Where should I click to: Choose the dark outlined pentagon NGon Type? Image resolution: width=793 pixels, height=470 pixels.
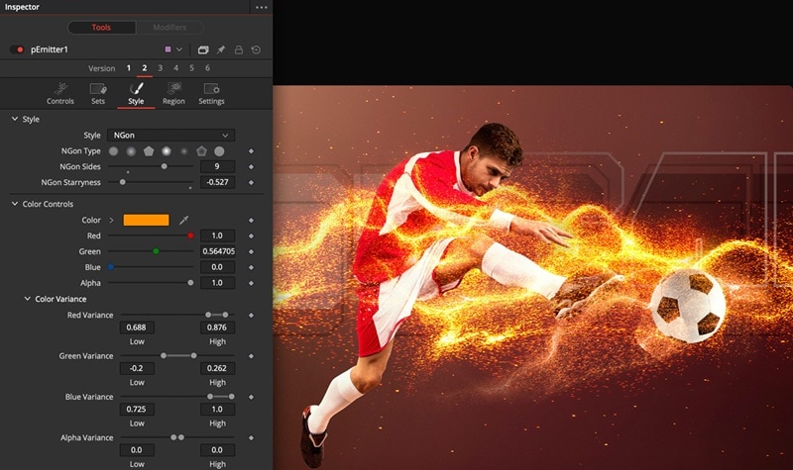pos(201,151)
